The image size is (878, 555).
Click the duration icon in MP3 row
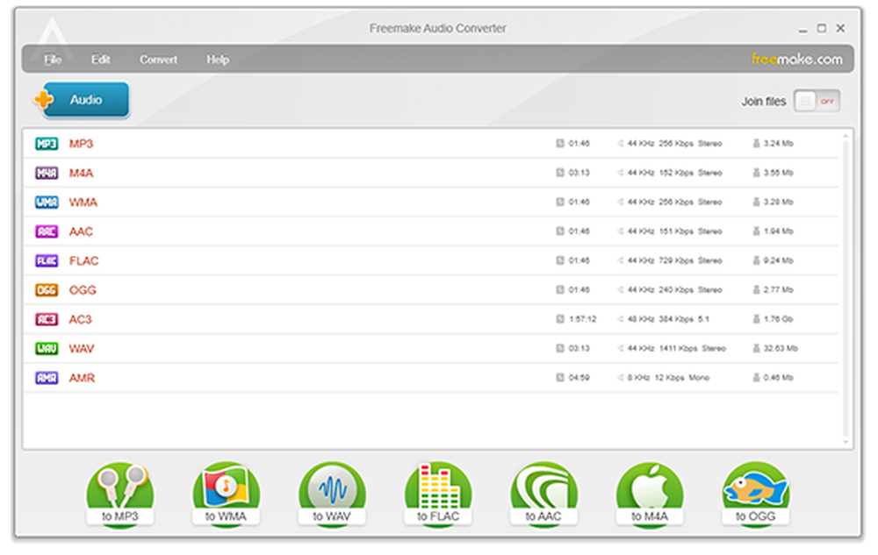click(x=560, y=143)
